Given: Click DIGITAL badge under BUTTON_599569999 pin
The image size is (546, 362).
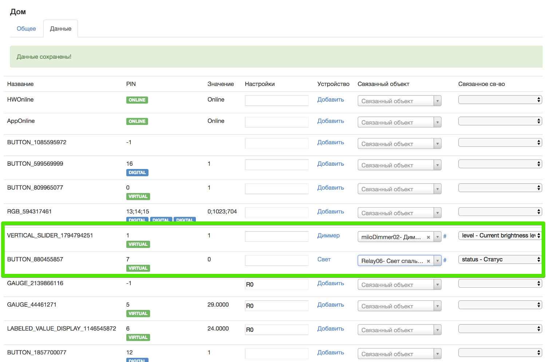Looking at the screenshot, I should coord(137,173).
